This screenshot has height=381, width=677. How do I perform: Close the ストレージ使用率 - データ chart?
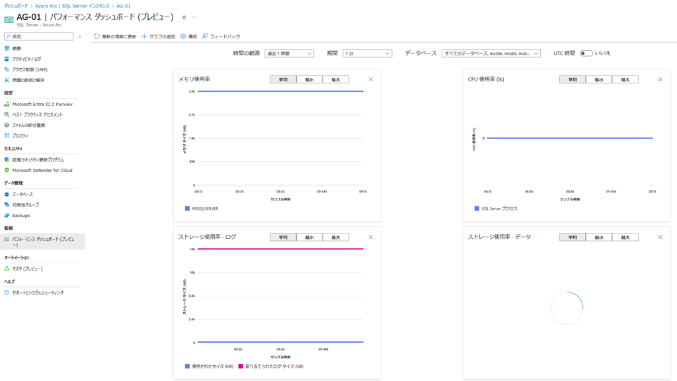pos(660,237)
